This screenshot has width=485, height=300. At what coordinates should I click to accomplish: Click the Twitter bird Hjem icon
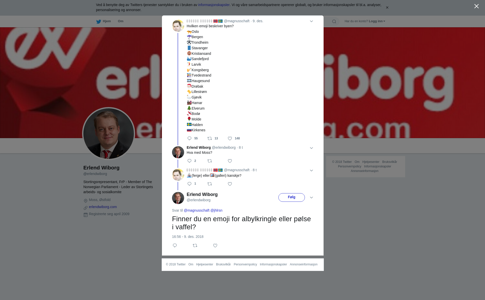[x=99, y=21]
